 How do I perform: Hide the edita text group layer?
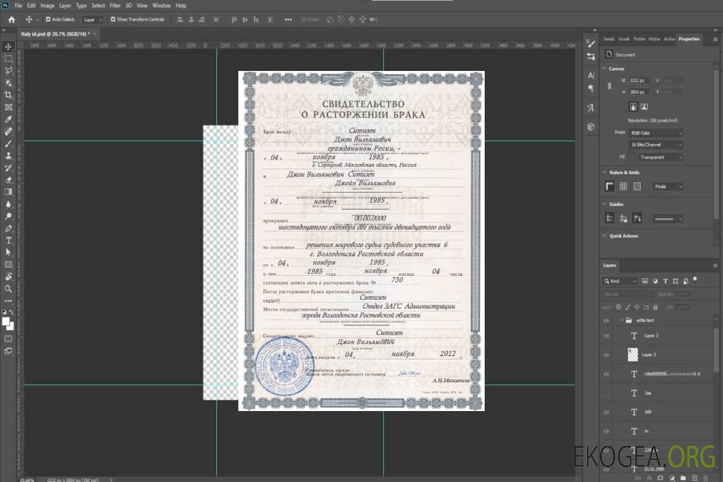(x=607, y=321)
